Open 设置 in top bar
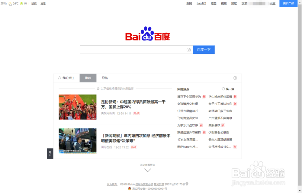 click(272, 3)
